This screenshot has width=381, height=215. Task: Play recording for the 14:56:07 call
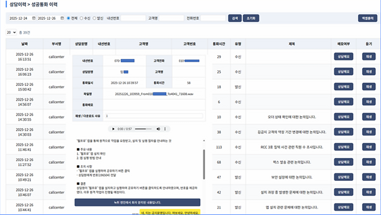(369, 102)
